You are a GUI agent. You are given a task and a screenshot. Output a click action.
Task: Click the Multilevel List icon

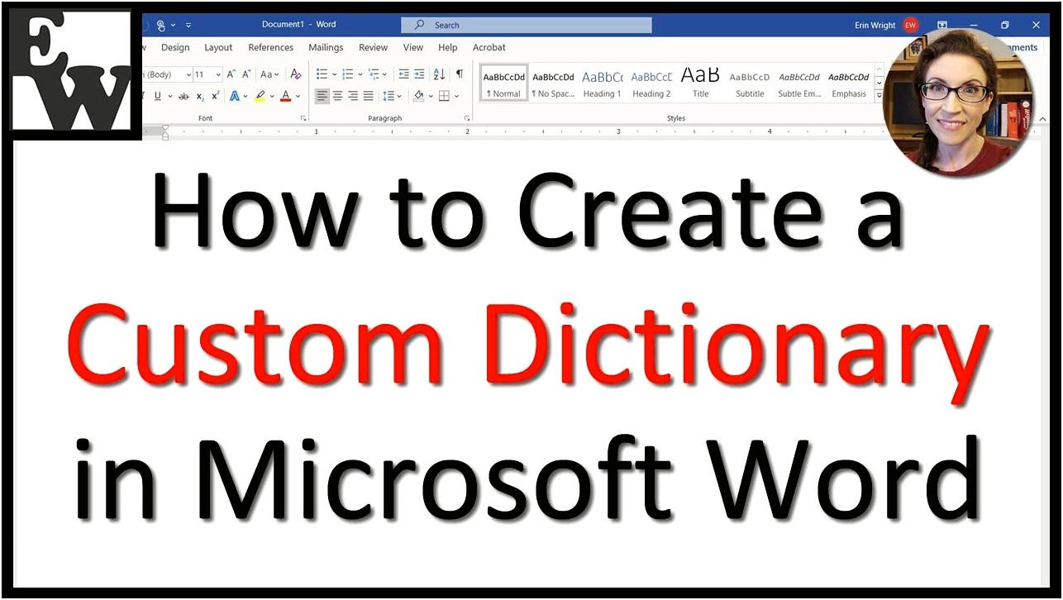pyautogui.click(x=374, y=74)
